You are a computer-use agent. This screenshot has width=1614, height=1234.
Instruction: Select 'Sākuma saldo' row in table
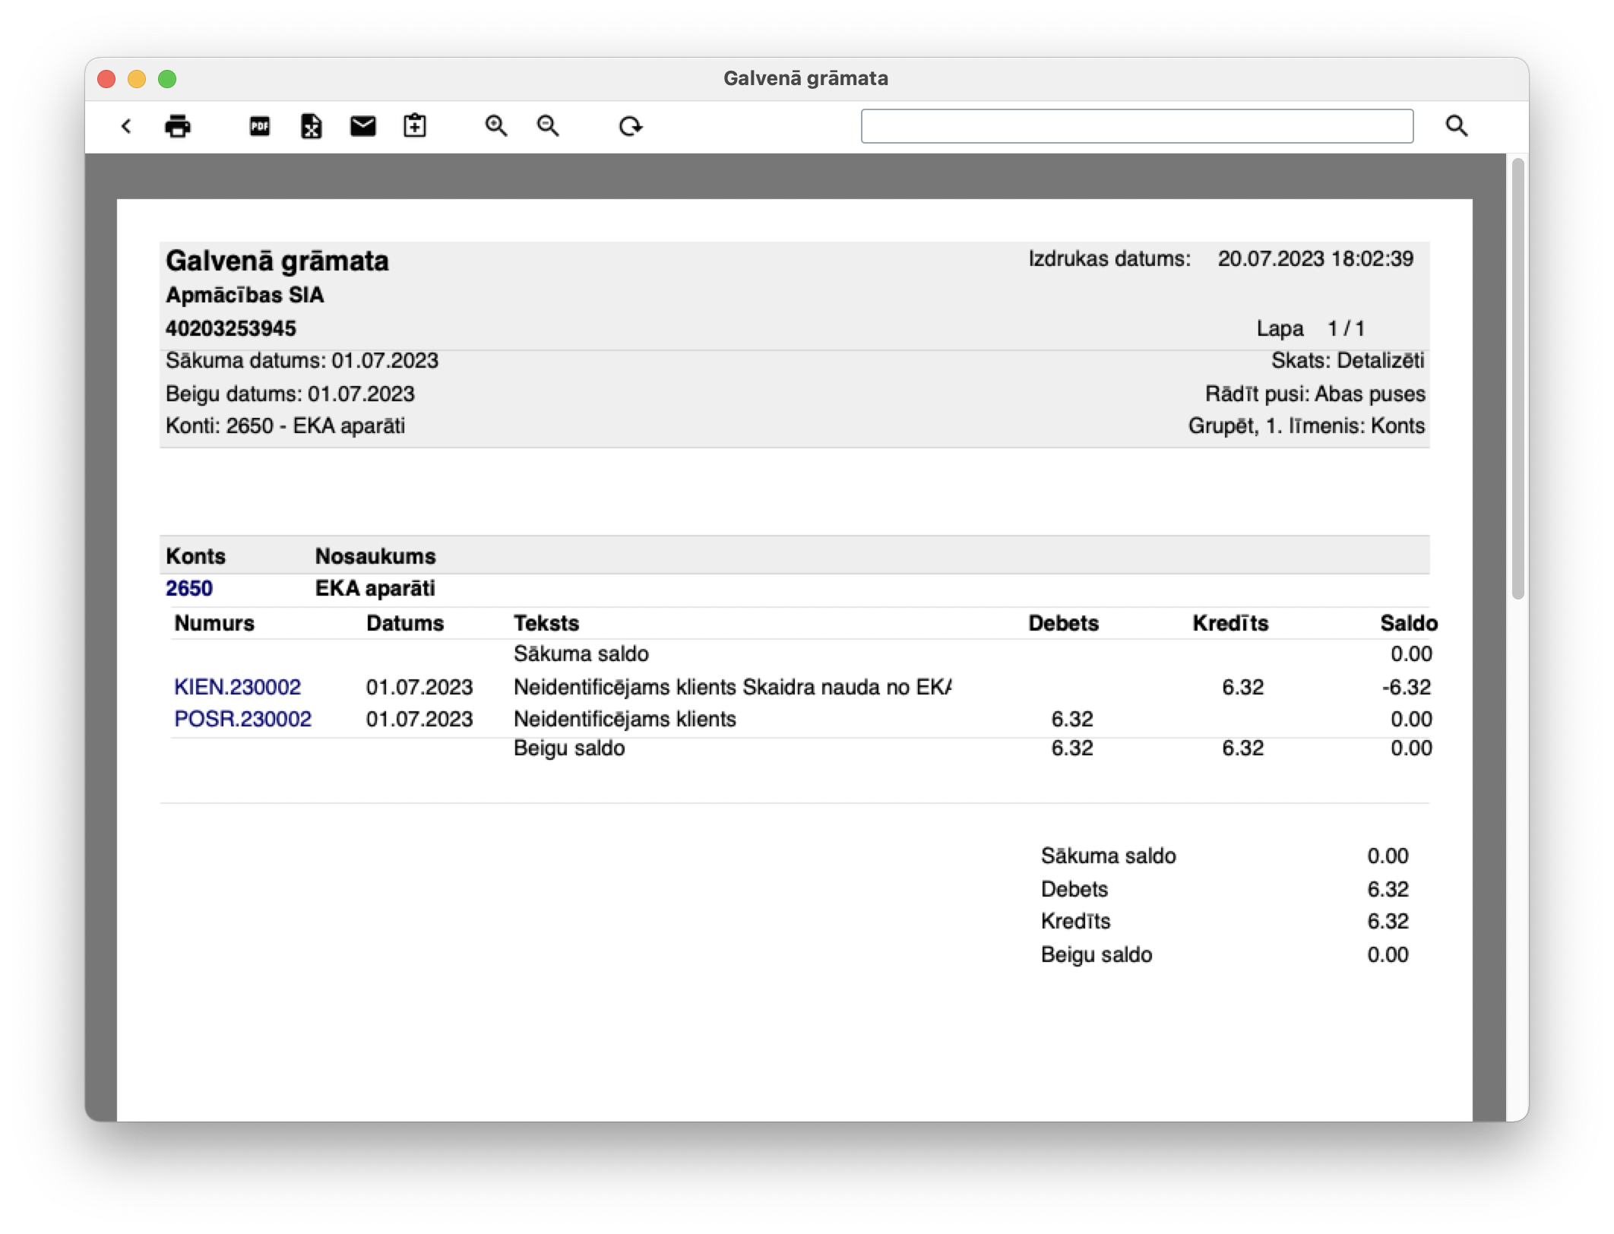pyautogui.click(x=801, y=654)
